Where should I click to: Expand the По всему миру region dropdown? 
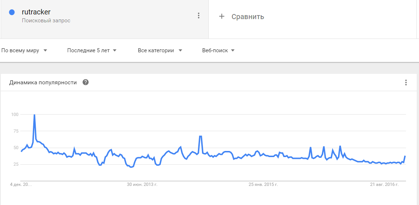pos(24,50)
